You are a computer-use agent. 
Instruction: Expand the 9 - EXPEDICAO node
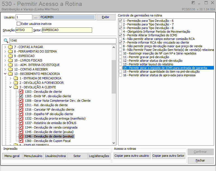click(x=5, y=56)
